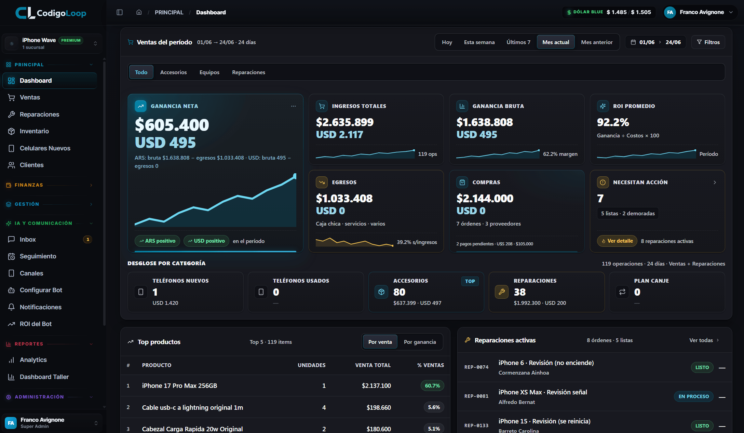Open Clientes people icon
Viewport: 744px width, 433px height.
(x=11, y=165)
